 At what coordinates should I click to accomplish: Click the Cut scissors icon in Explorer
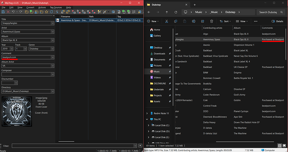click(x=167, y=21)
